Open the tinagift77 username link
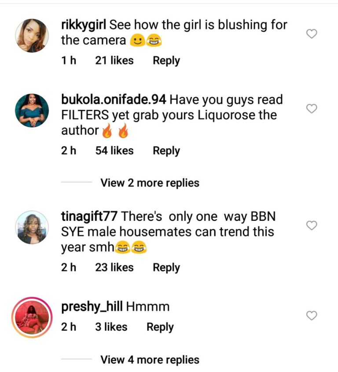The width and height of the screenshot is (338, 372). 89,216
